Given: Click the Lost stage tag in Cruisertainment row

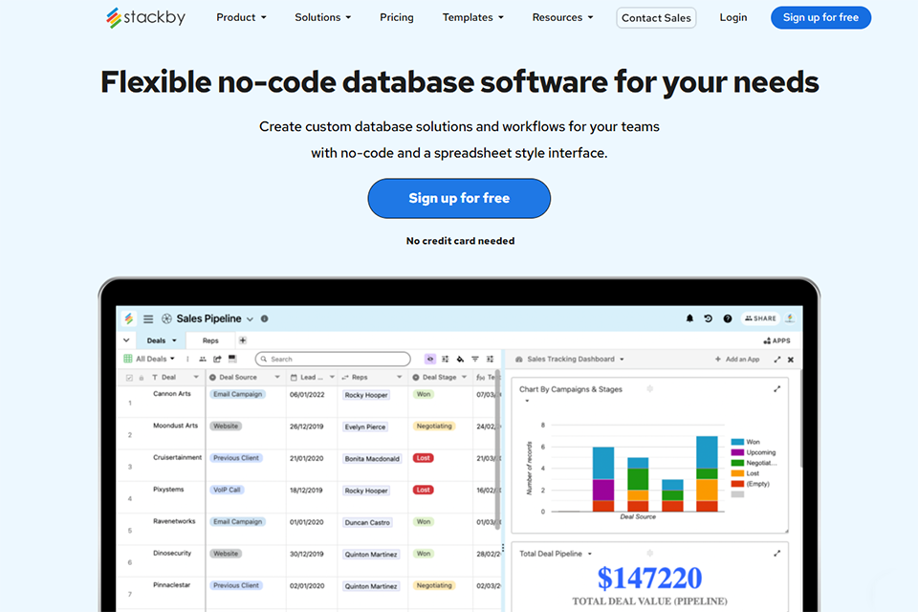Looking at the screenshot, I should (424, 458).
